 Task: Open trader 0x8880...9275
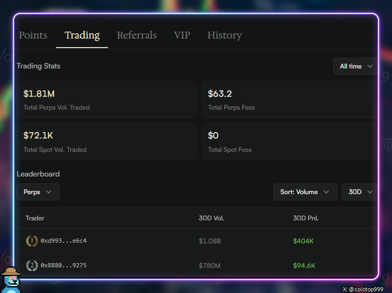pos(64,265)
